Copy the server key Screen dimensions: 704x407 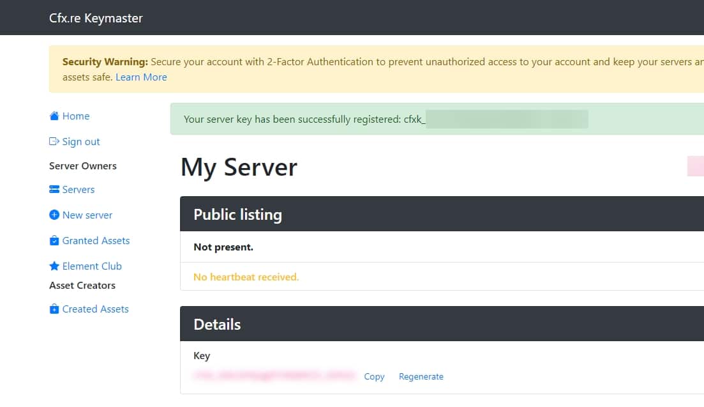pyautogui.click(x=374, y=376)
